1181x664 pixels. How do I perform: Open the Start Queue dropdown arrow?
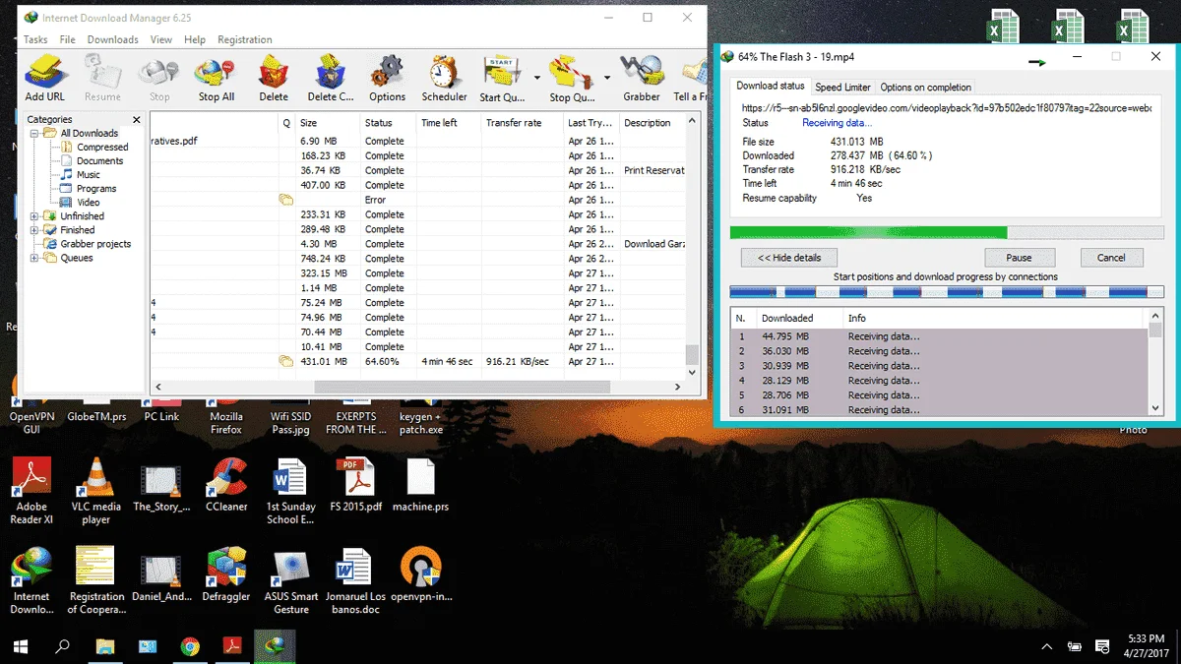tap(537, 77)
